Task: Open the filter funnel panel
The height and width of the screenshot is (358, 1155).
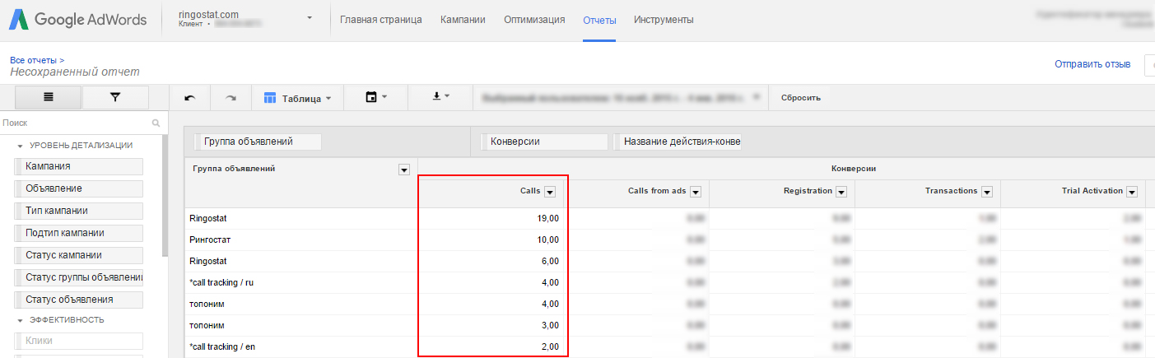Action: 115,97
